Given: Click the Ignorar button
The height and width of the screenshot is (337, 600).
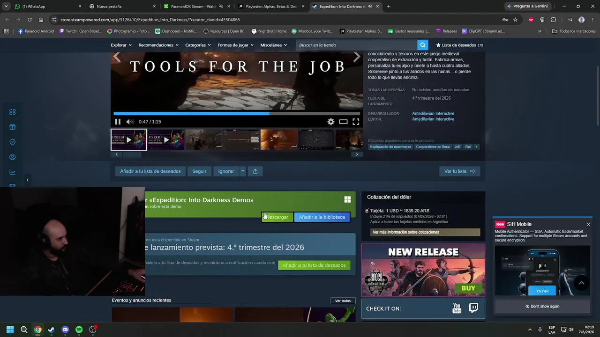Looking at the screenshot, I should click(x=226, y=171).
